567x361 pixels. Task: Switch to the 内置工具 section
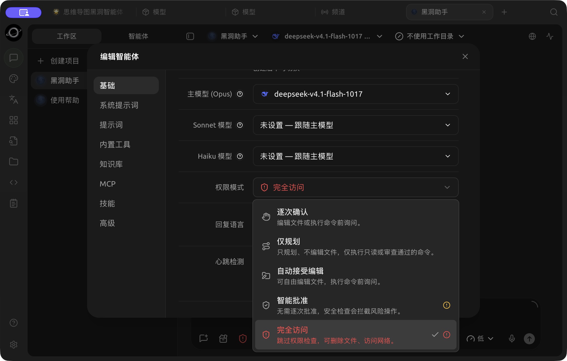pos(126,144)
